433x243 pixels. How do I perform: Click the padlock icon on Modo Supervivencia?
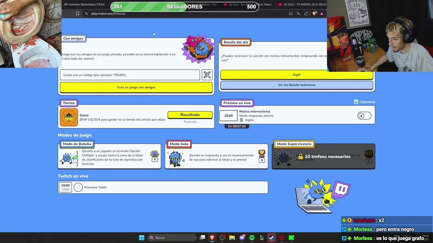tap(300, 157)
